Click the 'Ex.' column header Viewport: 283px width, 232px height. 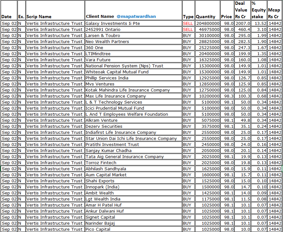21,10
